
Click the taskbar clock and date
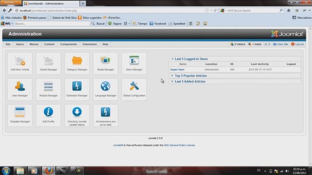[299, 171]
